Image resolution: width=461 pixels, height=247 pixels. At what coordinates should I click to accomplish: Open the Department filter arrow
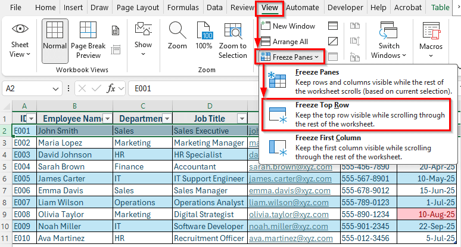pos(167,119)
